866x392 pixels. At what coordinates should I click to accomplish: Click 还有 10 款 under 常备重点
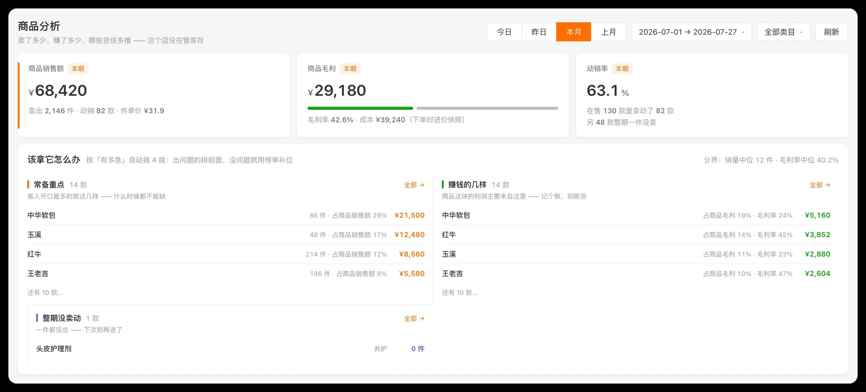[45, 293]
